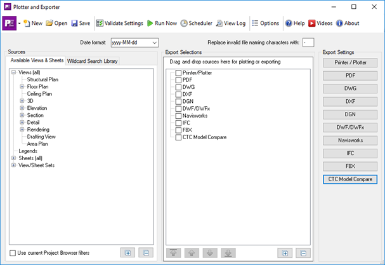385x265 pixels.
Task: Open FBX export settings button
Action: coord(350,166)
